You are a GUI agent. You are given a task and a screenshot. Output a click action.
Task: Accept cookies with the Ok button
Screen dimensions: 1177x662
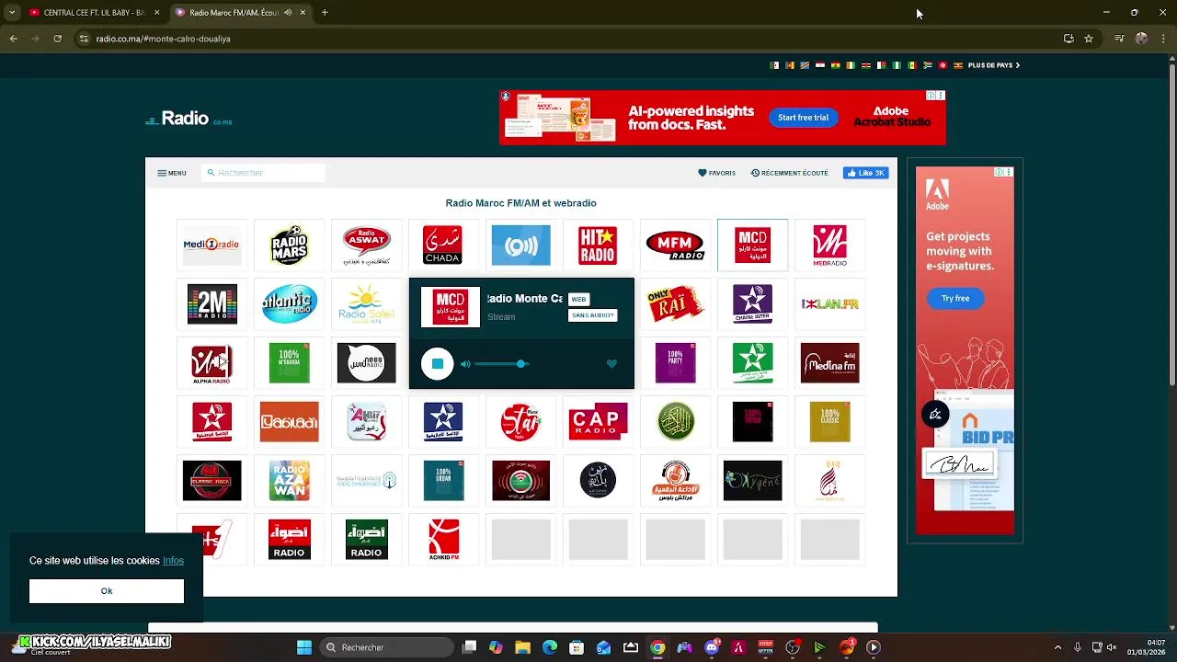point(107,591)
